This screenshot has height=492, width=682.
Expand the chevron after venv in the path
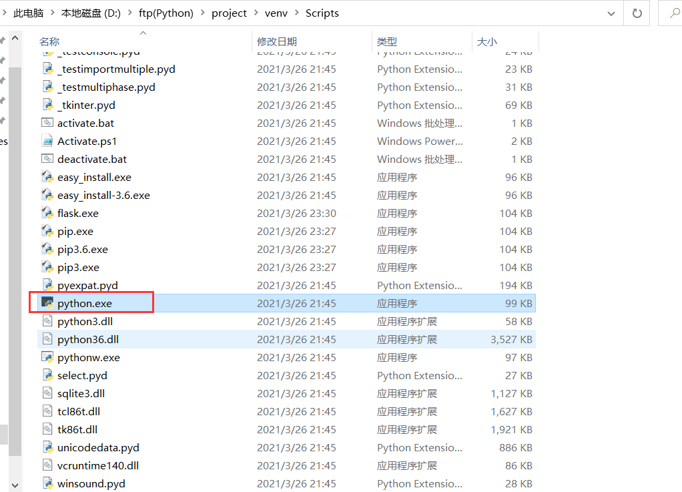coord(297,13)
